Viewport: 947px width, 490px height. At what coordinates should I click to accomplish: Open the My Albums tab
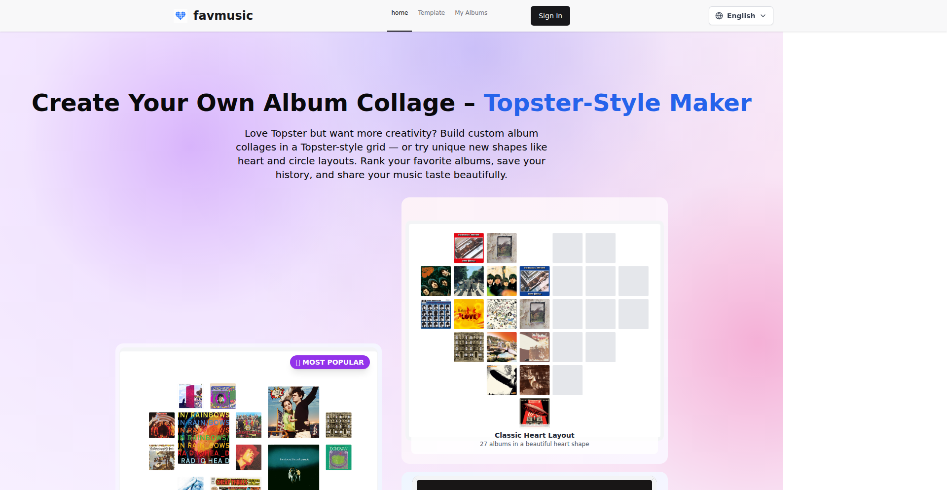click(x=471, y=13)
